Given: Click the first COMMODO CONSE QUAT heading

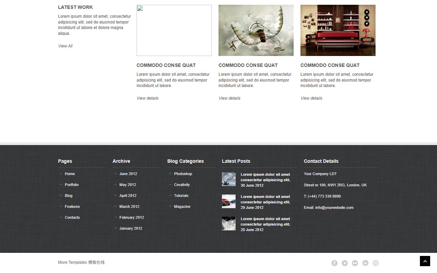Looking at the screenshot, I should [166, 65].
